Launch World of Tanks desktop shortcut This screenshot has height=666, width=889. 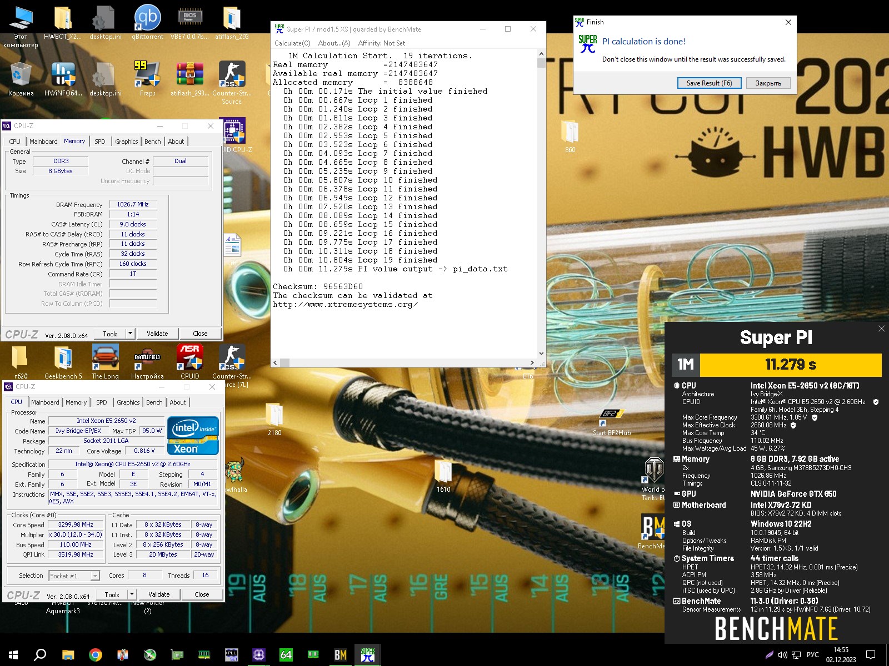[653, 478]
